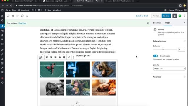Set gallery to wide width alignment

[60, 57]
